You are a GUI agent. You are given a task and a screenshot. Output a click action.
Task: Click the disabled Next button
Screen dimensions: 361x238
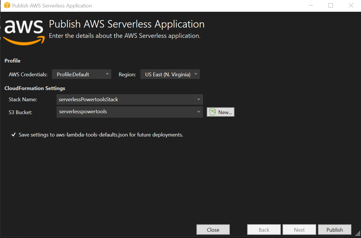tap(299, 229)
